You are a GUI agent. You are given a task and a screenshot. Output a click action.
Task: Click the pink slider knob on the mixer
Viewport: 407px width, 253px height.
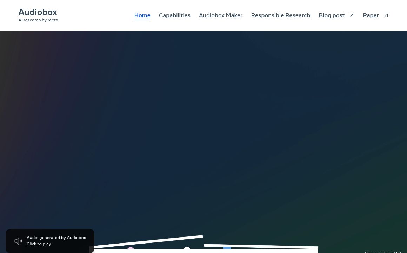tap(131, 250)
